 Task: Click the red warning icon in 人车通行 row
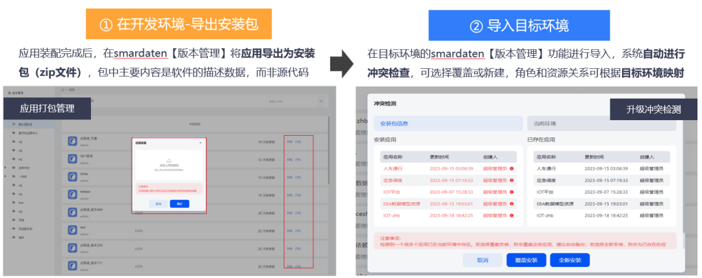click(512, 169)
